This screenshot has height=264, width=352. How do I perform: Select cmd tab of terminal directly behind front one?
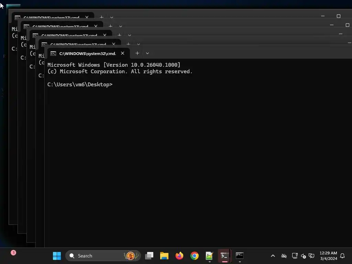click(x=80, y=43)
